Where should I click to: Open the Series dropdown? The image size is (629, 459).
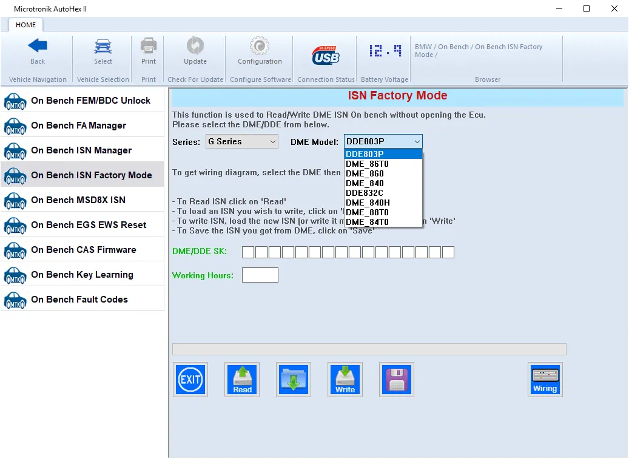(x=242, y=141)
